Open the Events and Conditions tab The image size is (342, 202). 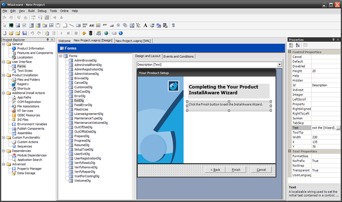pyautogui.click(x=178, y=57)
